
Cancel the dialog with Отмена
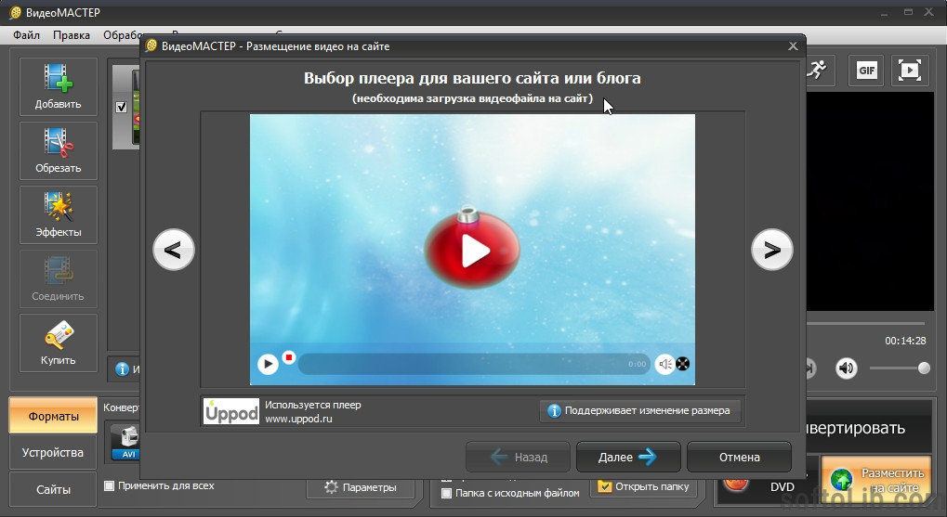[x=739, y=457]
